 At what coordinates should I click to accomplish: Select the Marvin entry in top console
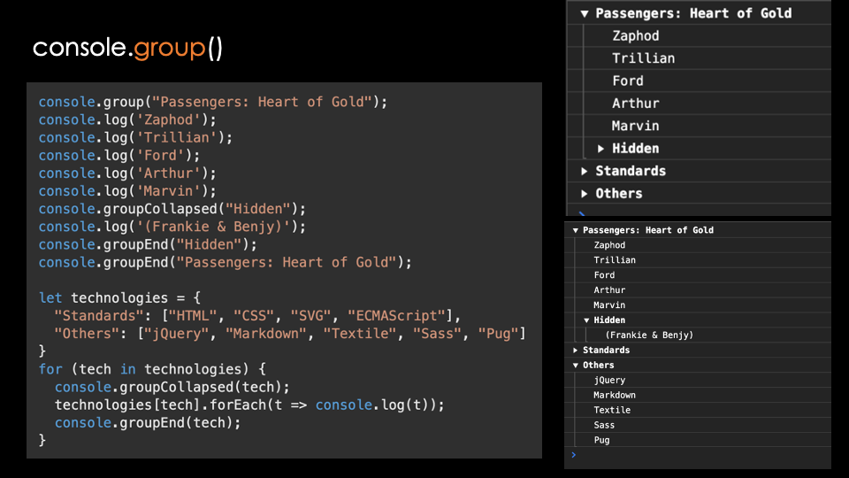tap(635, 126)
